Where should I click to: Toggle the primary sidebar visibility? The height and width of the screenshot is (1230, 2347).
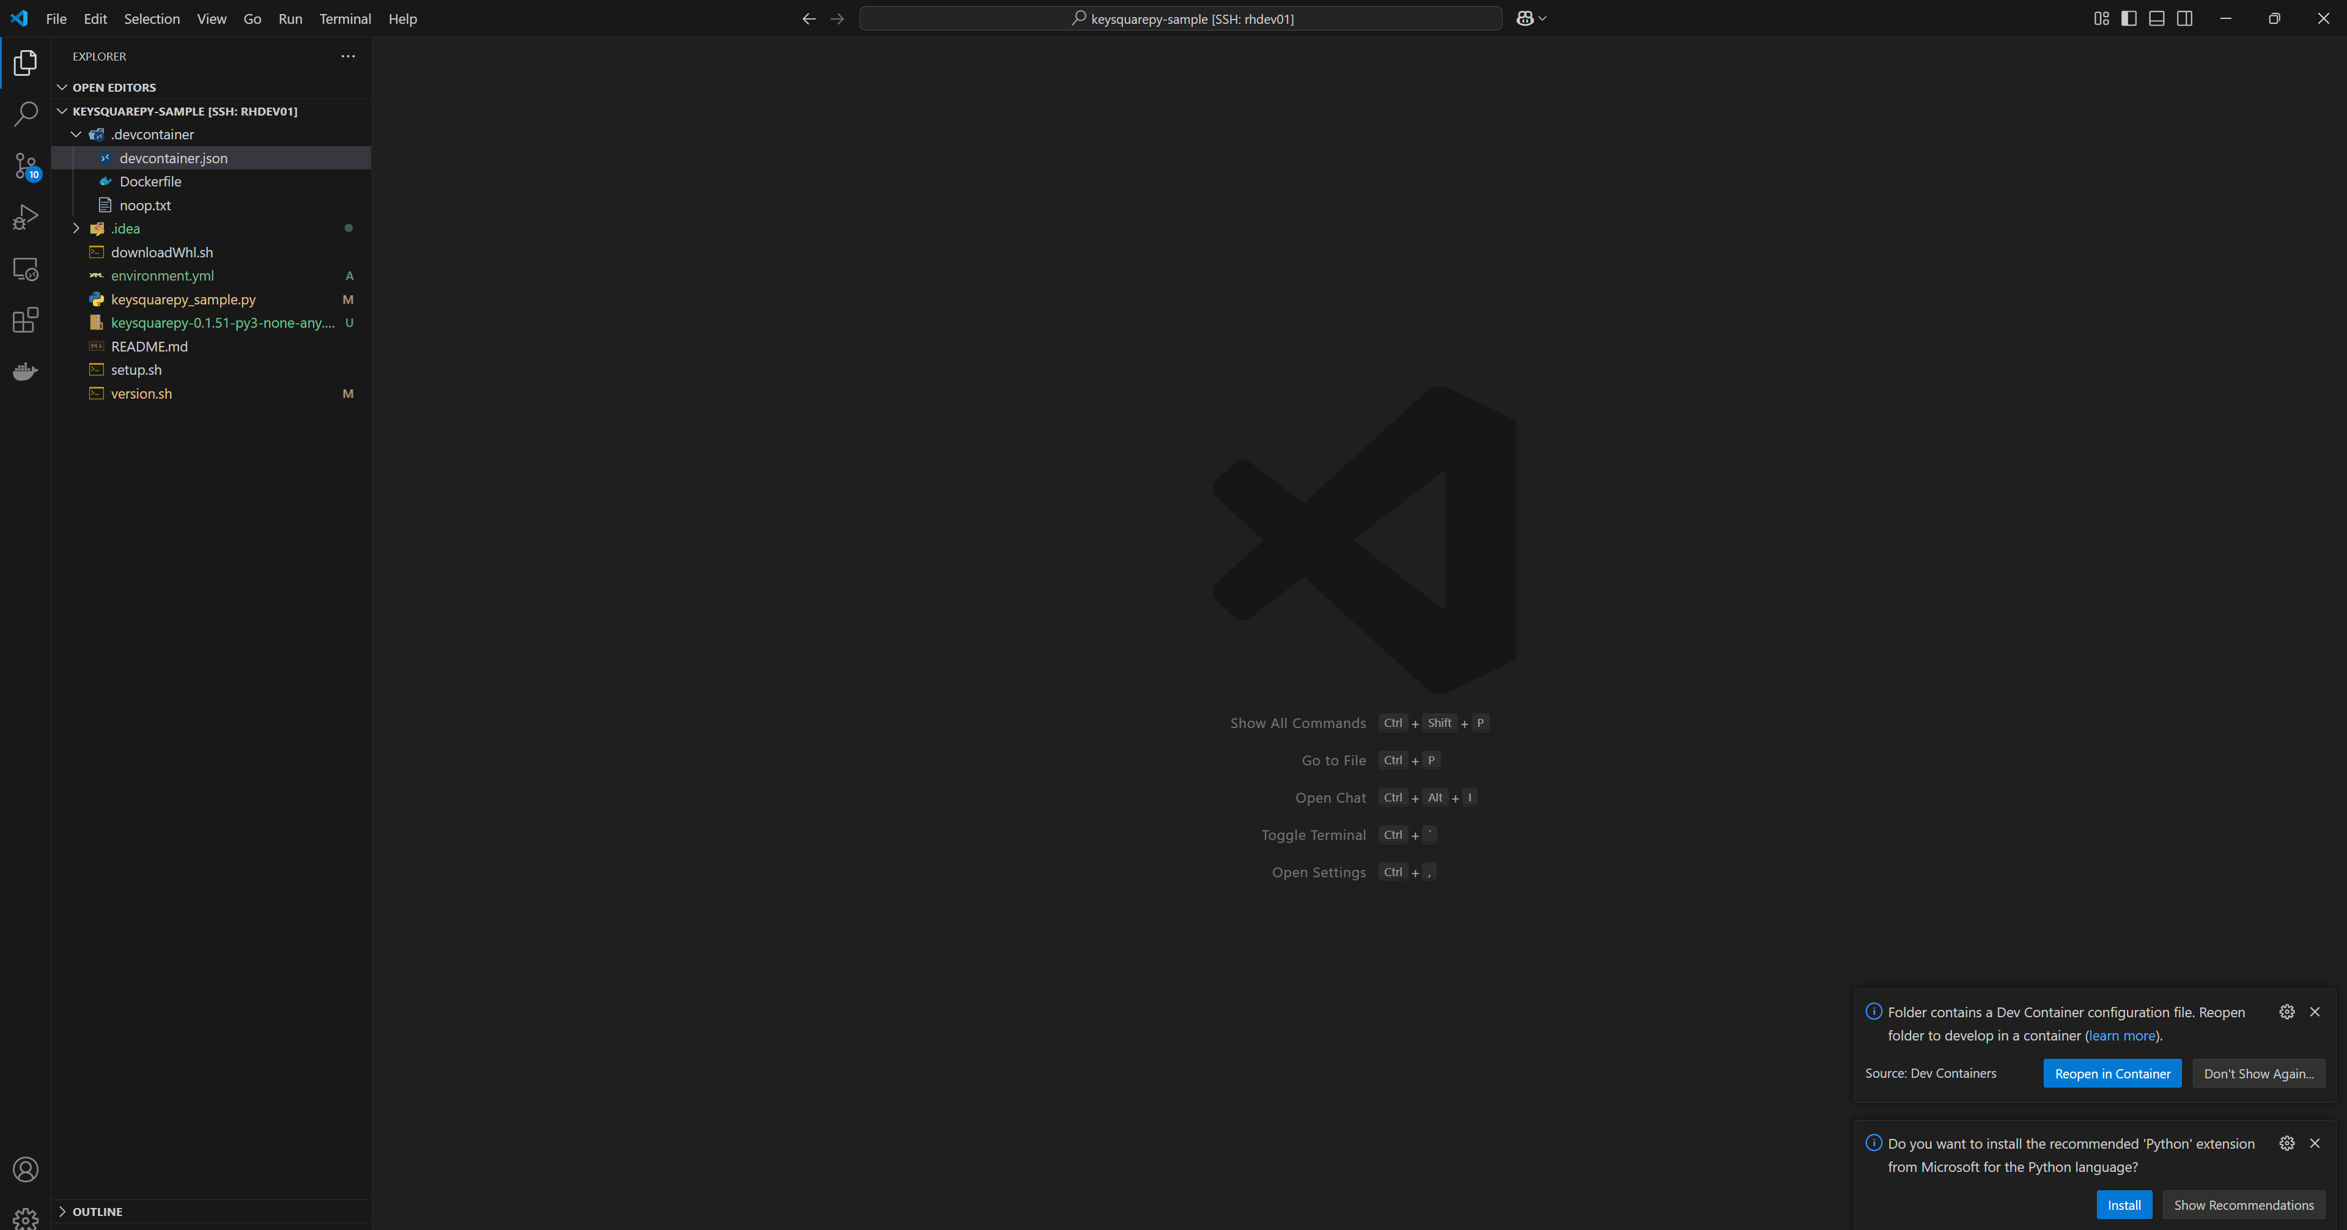[2128, 18]
